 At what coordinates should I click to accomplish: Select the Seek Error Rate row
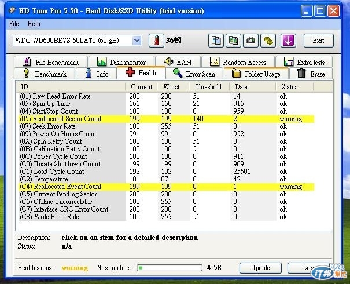[166, 126]
